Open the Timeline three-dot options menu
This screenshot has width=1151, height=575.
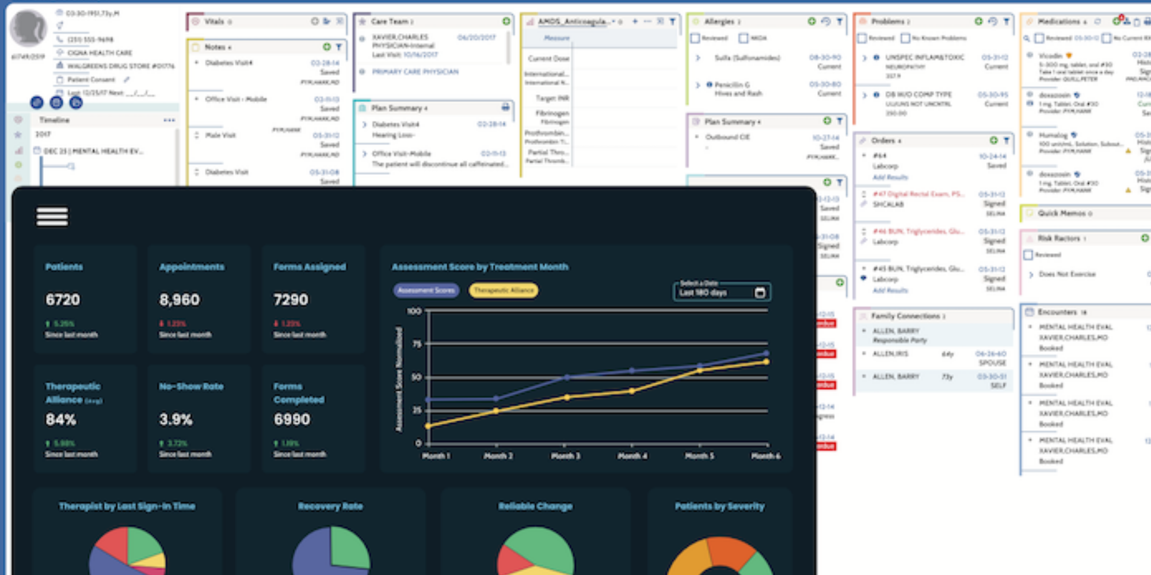click(169, 120)
